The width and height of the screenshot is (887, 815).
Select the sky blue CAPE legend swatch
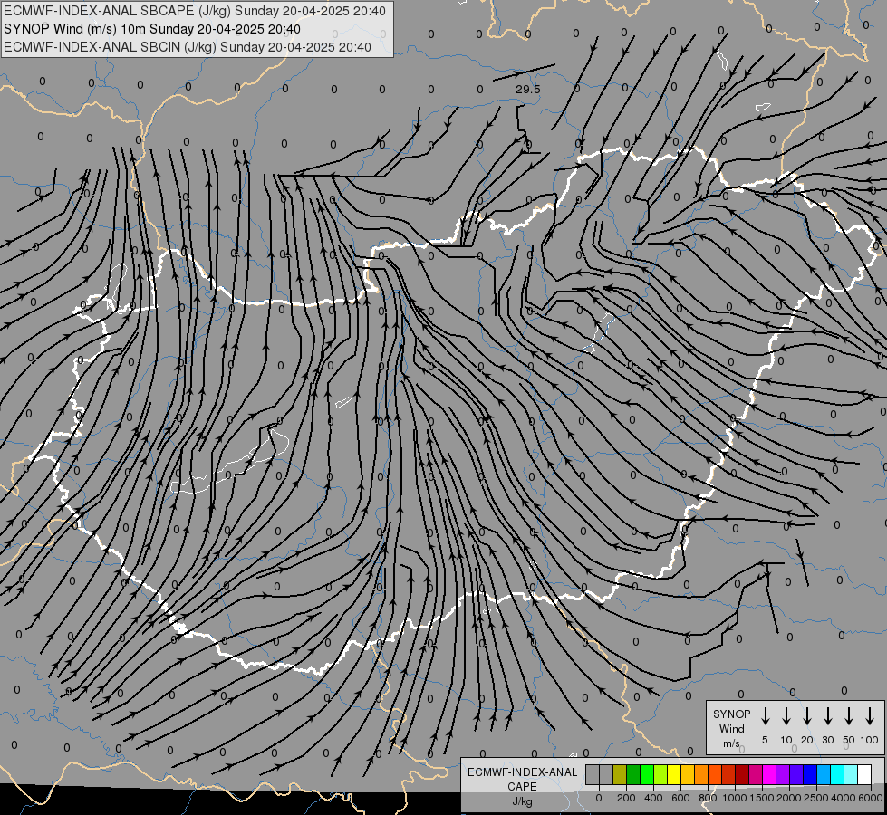pyautogui.click(x=823, y=774)
